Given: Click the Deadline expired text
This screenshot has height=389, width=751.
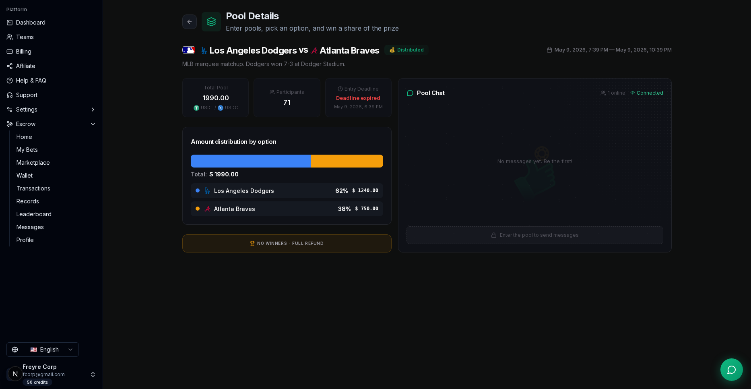Looking at the screenshot, I should click(358, 98).
